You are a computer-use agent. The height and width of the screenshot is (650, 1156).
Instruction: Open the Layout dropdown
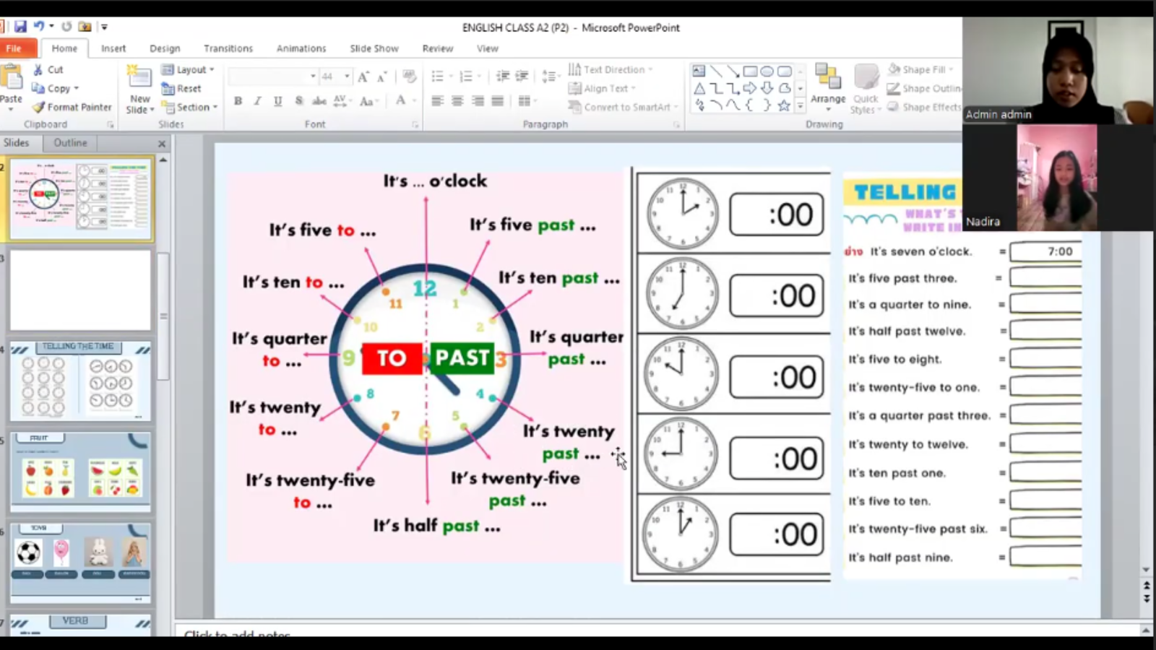click(x=189, y=69)
